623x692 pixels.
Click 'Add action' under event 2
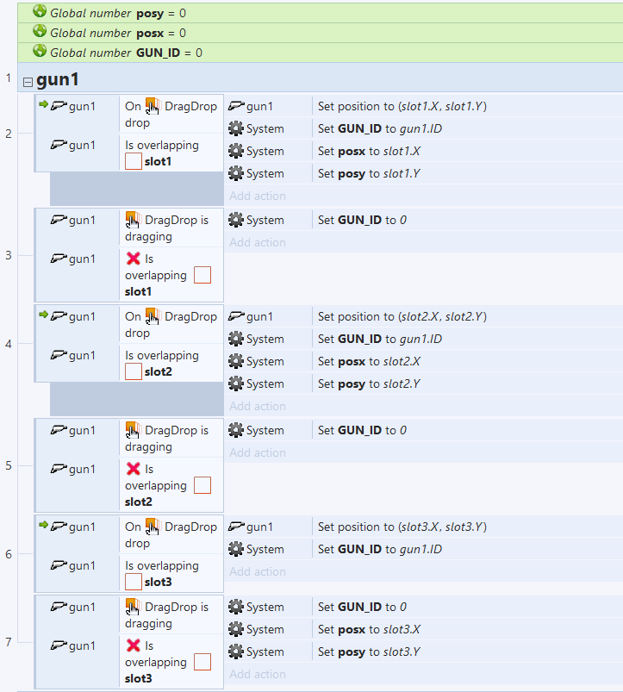(x=258, y=196)
